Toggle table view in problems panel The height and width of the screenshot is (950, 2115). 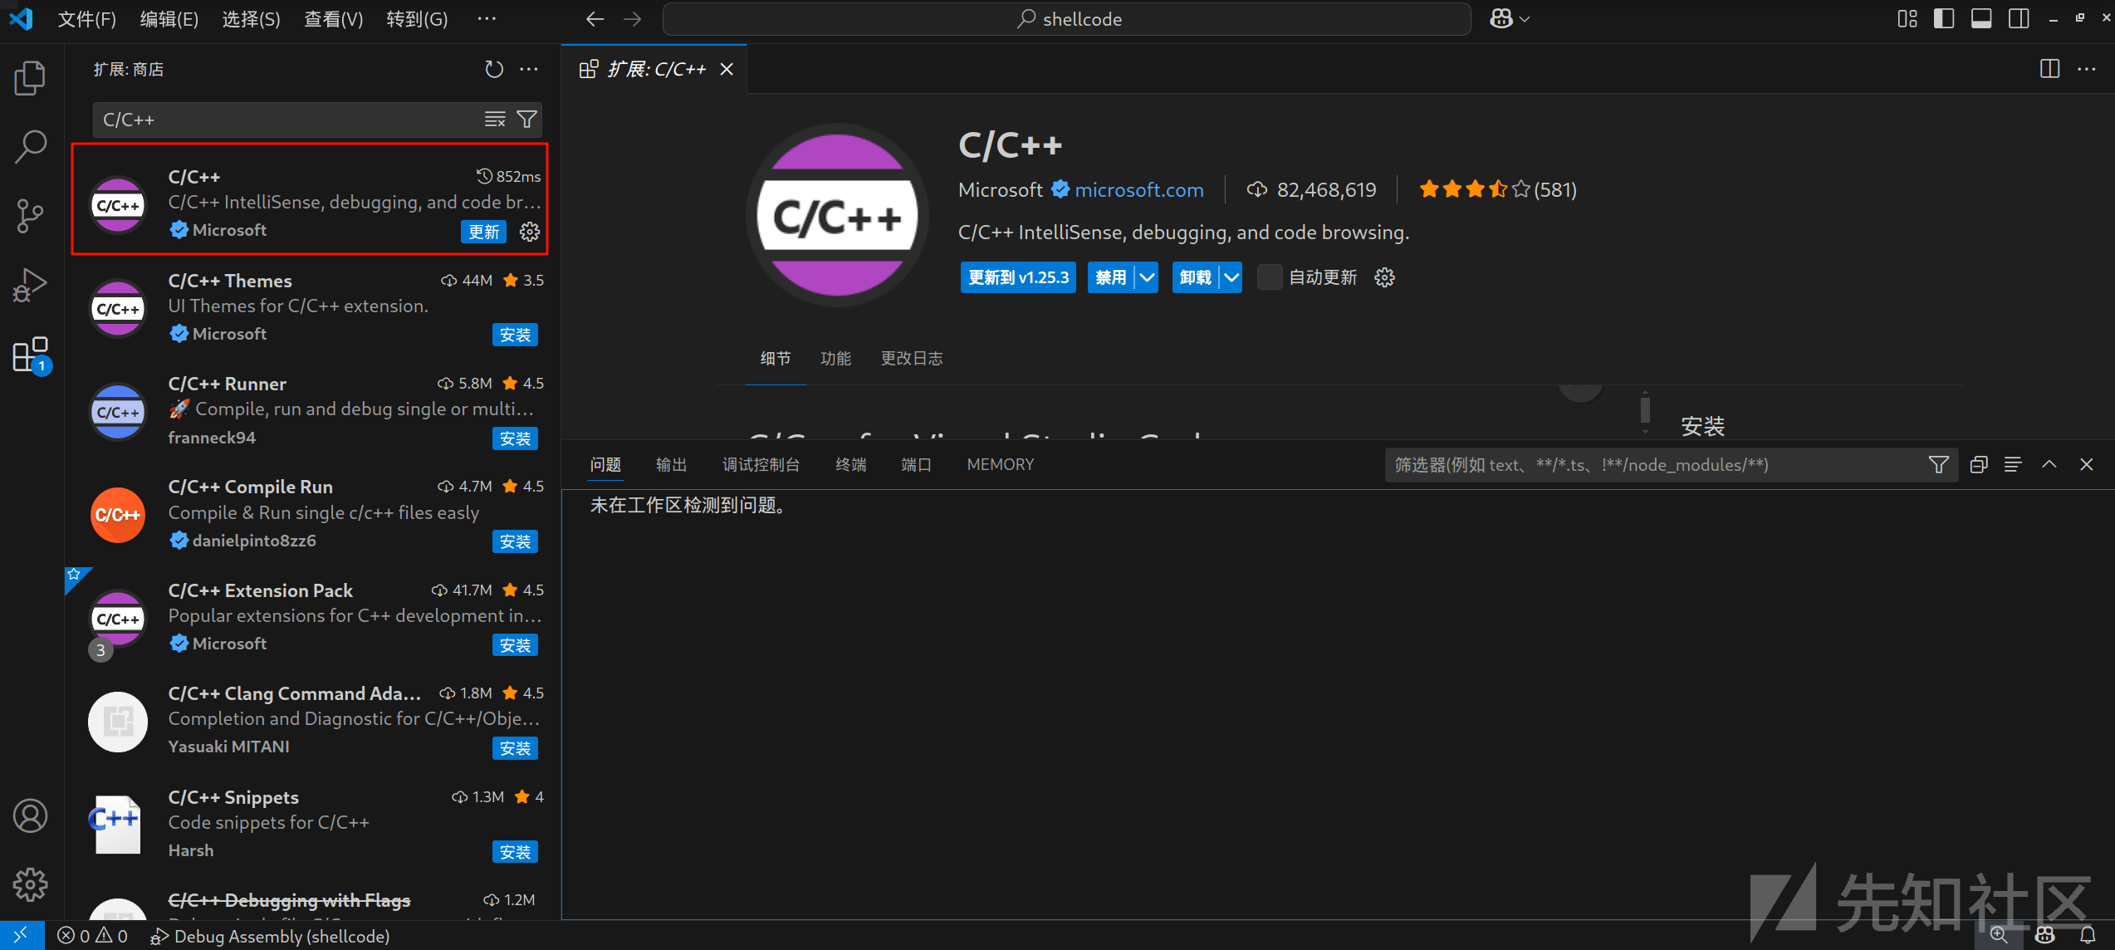pos(2013,465)
